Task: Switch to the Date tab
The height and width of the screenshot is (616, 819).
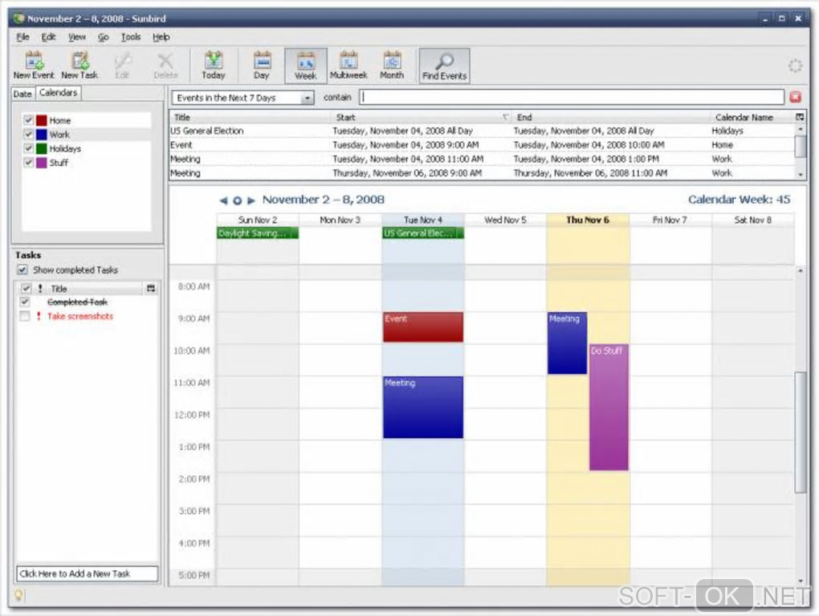Action: pyautogui.click(x=22, y=93)
